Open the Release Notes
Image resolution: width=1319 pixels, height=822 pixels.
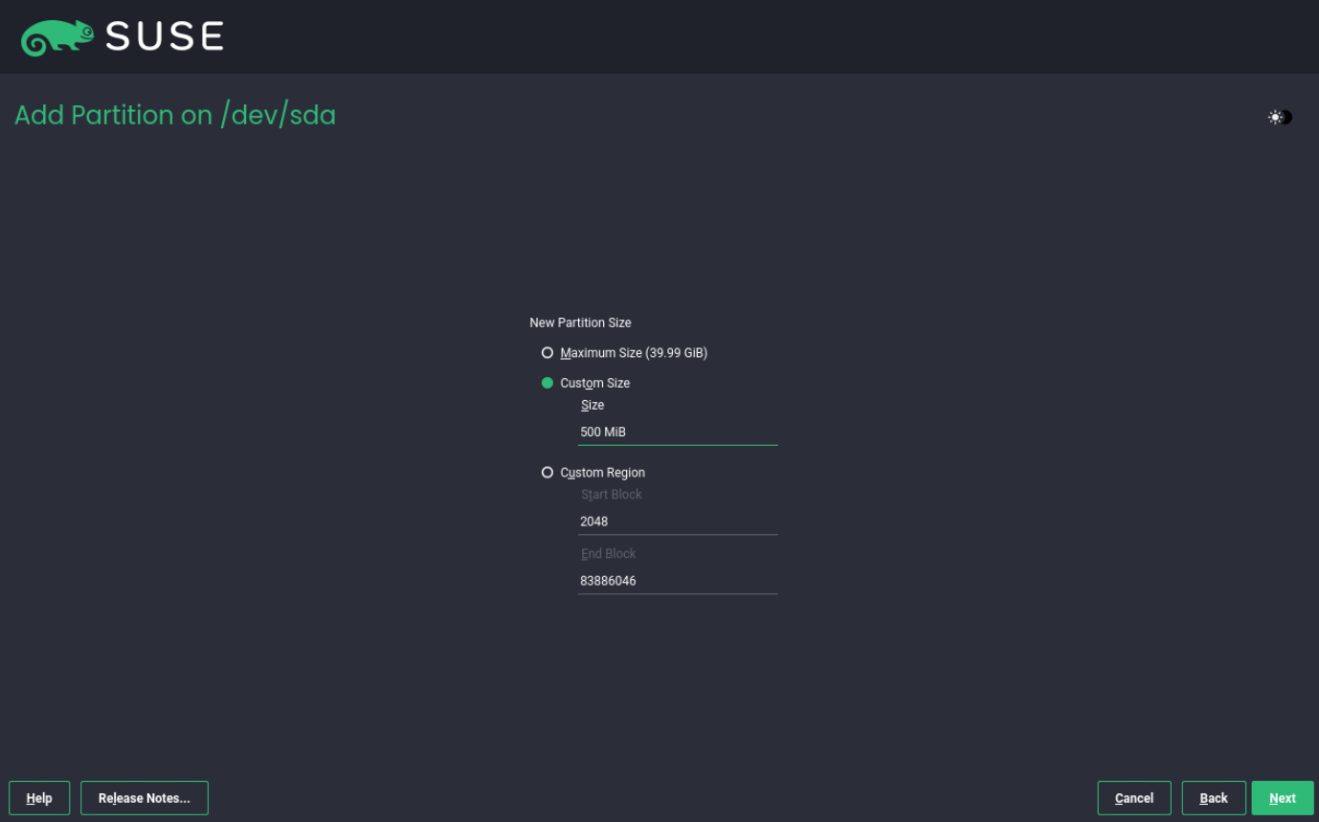pyautogui.click(x=145, y=798)
